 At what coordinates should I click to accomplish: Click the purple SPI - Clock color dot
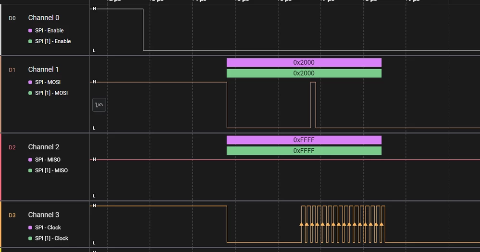[30, 228]
